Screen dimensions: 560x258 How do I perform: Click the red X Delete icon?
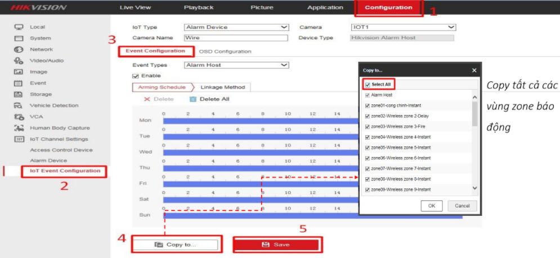pos(147,99)
